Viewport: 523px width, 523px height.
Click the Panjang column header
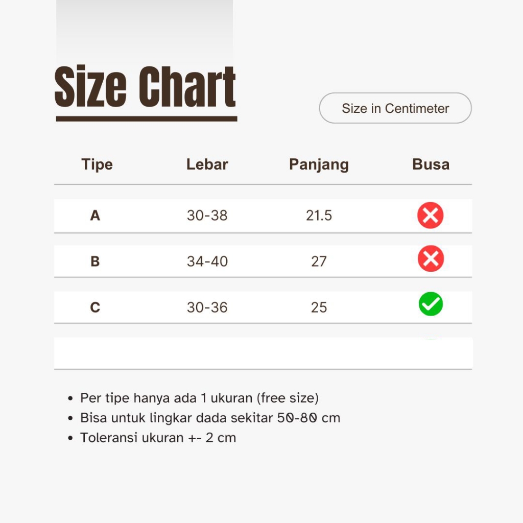coord(319,164)
